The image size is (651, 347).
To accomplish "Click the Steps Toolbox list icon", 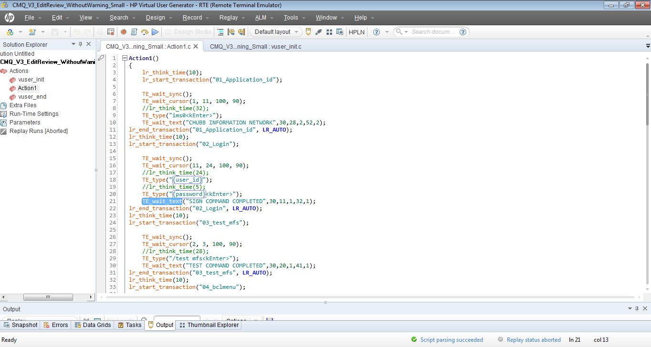I will (220, 32).
